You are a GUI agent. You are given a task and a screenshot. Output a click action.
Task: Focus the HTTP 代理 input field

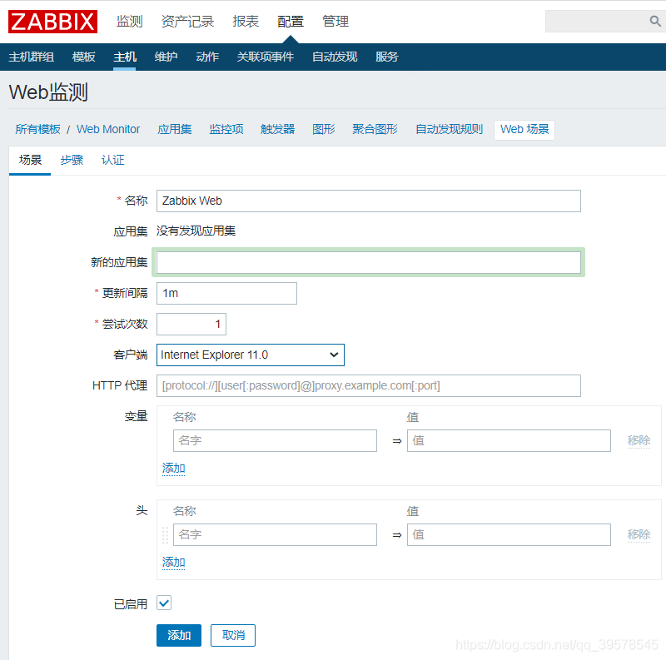click(369, 385)
